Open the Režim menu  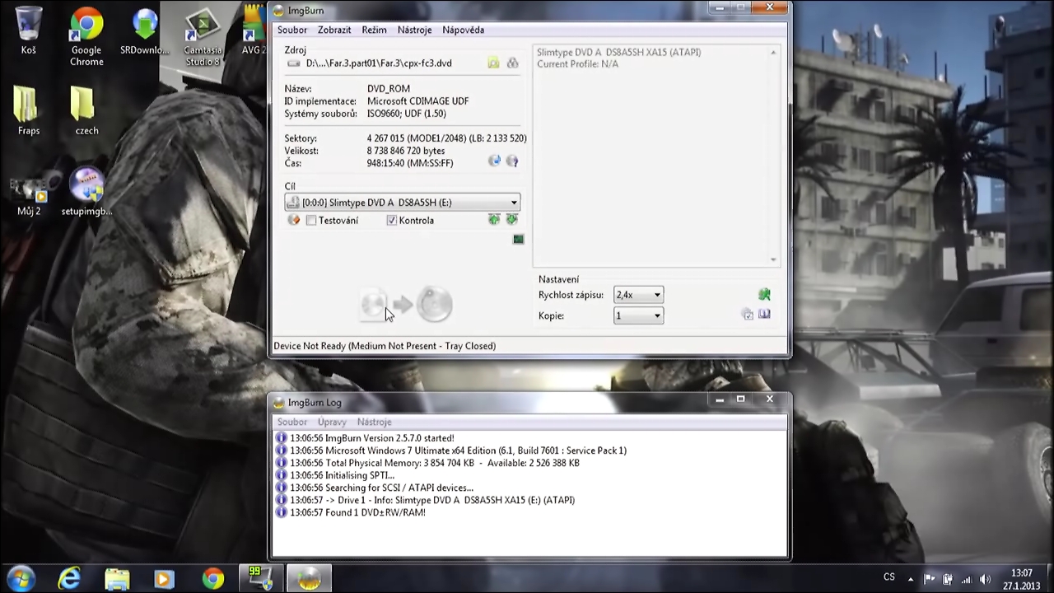coord(374,30)
